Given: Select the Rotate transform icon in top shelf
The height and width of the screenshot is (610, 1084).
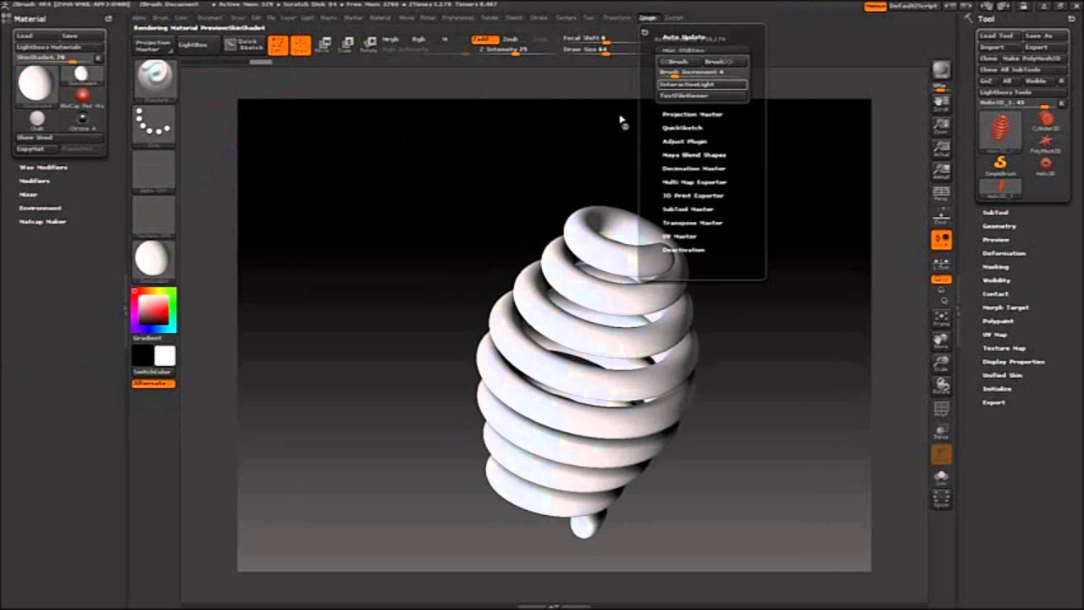Looking at the screenshot, I should point(368,45).
